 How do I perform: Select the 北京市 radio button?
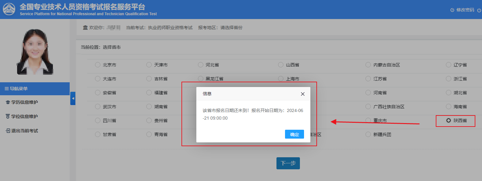tap(98, 65)
